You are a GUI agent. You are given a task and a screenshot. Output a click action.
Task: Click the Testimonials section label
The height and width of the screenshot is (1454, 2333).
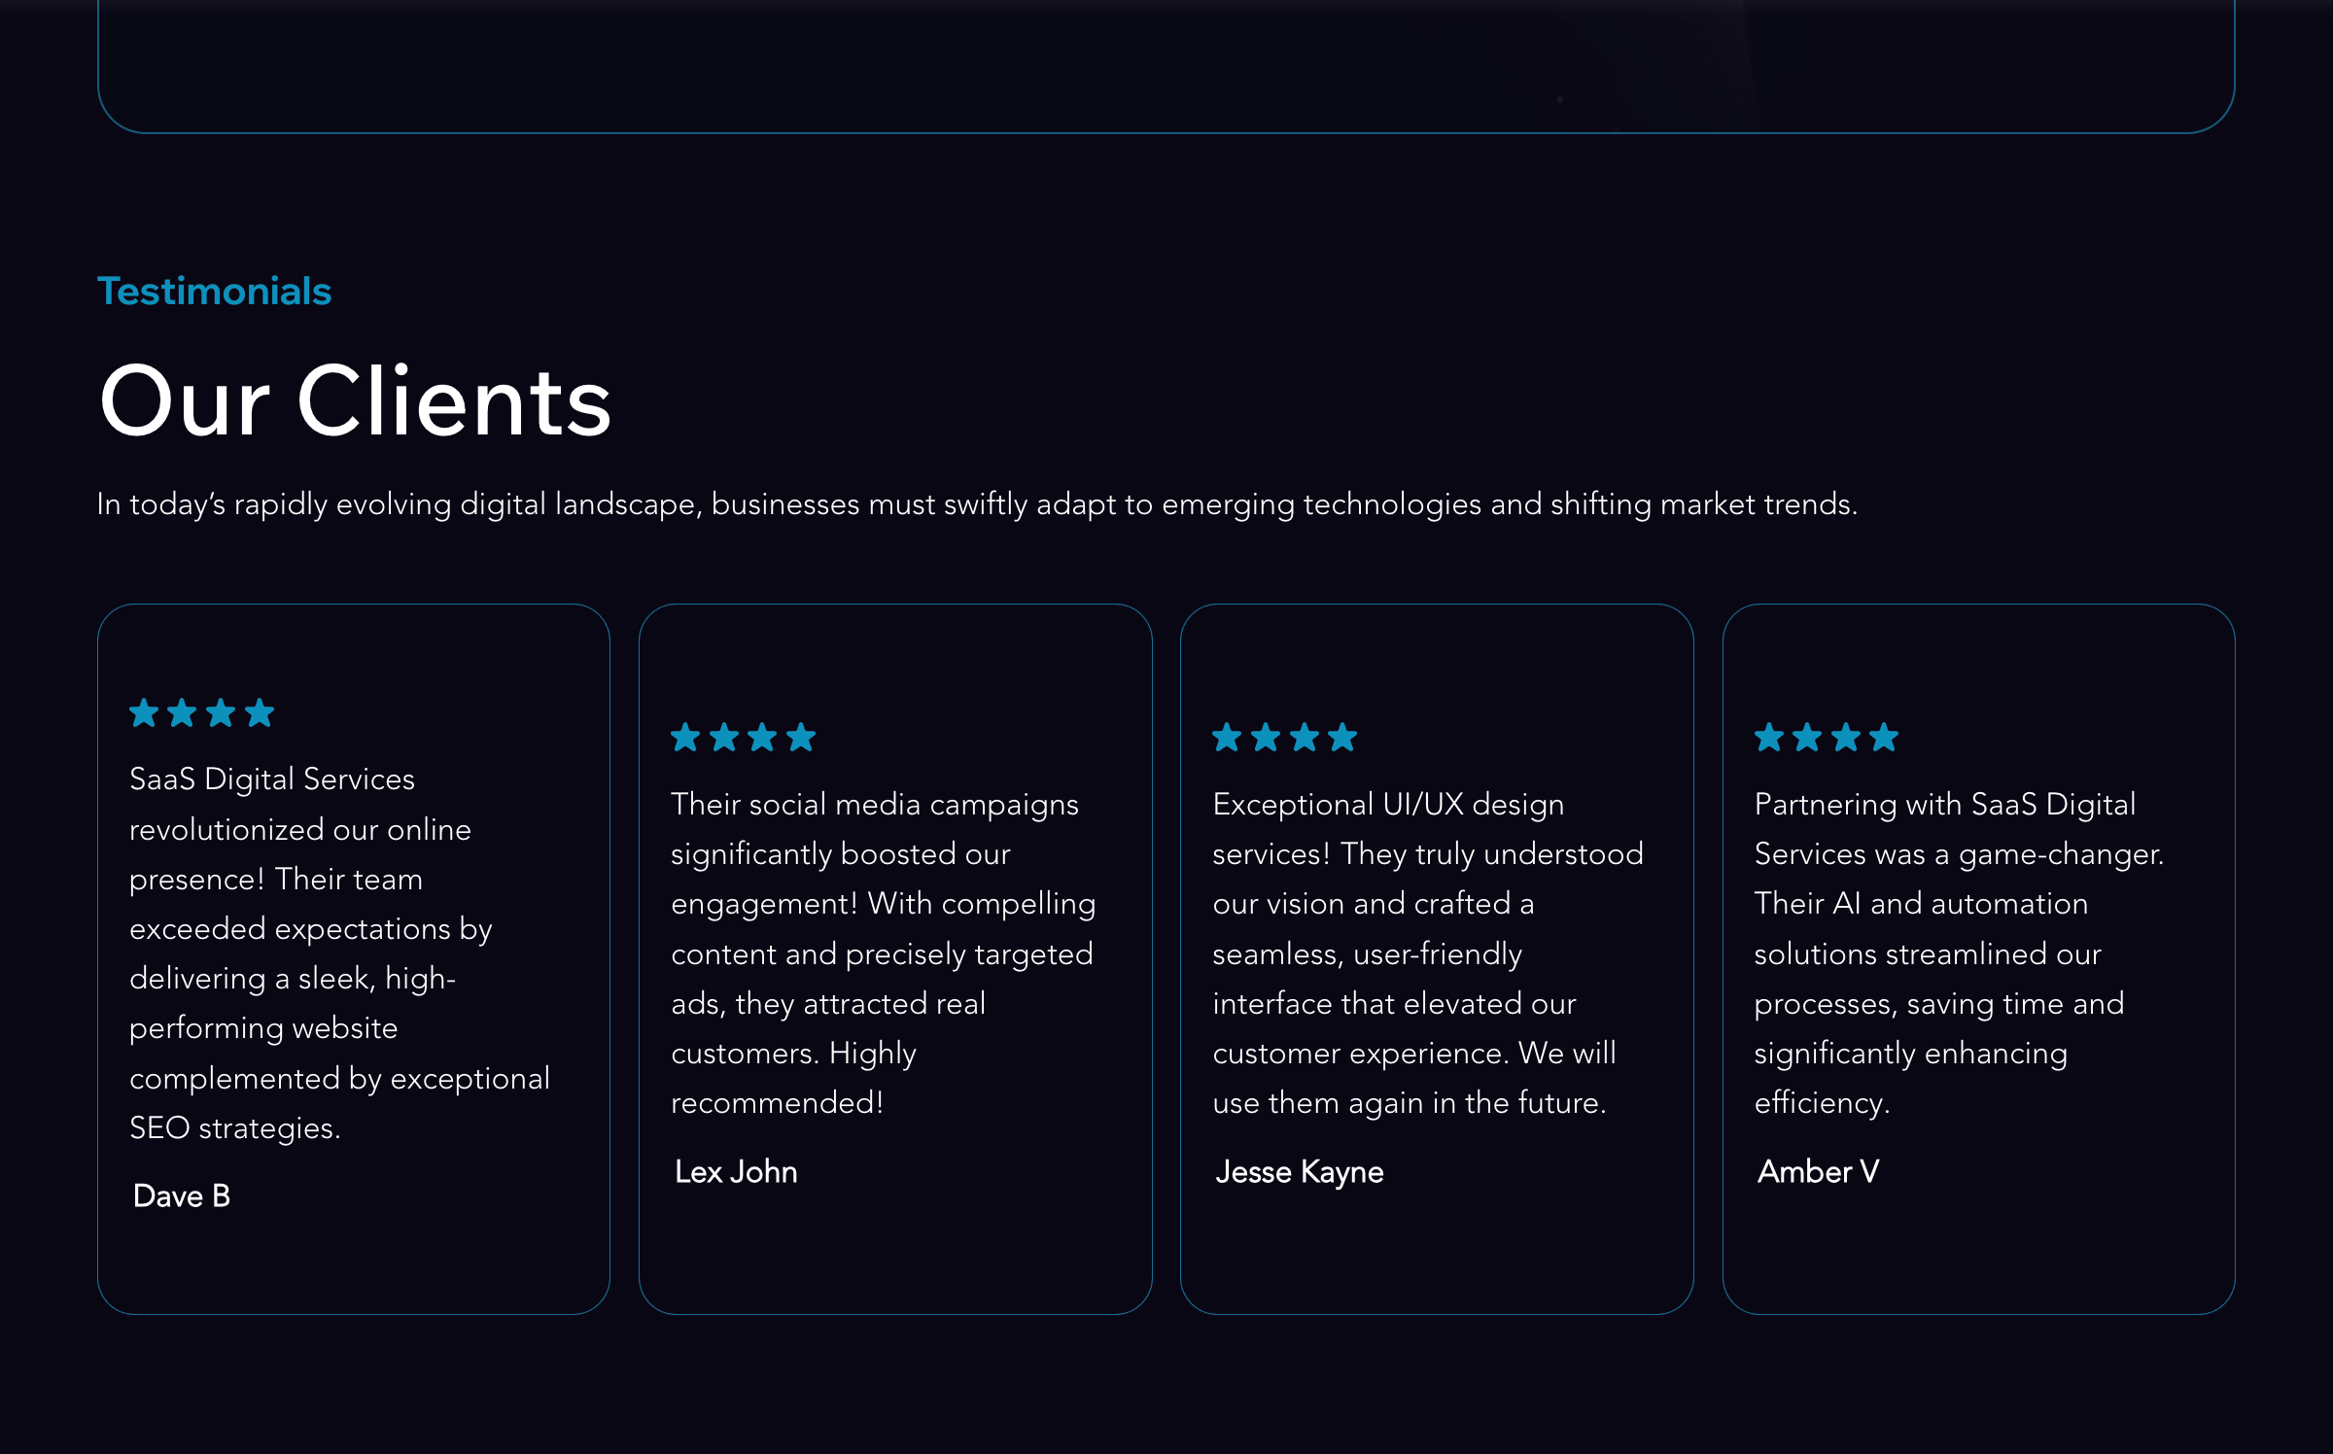click(215, 292)
